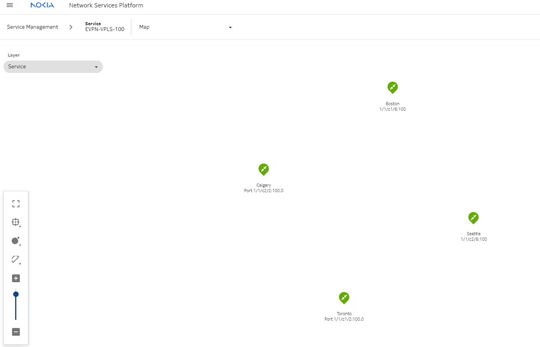The image size is (540, 347).
Task: Select the Calgary site marker
Action: click(x=263, y=169)
